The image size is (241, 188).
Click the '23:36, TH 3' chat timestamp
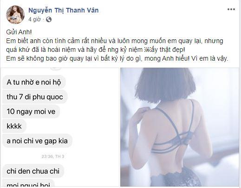coord(53,157)
